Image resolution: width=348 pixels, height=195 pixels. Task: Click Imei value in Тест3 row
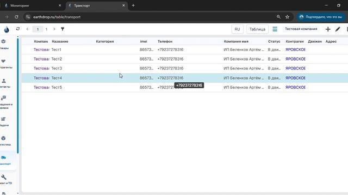click(x=146, y=68)
